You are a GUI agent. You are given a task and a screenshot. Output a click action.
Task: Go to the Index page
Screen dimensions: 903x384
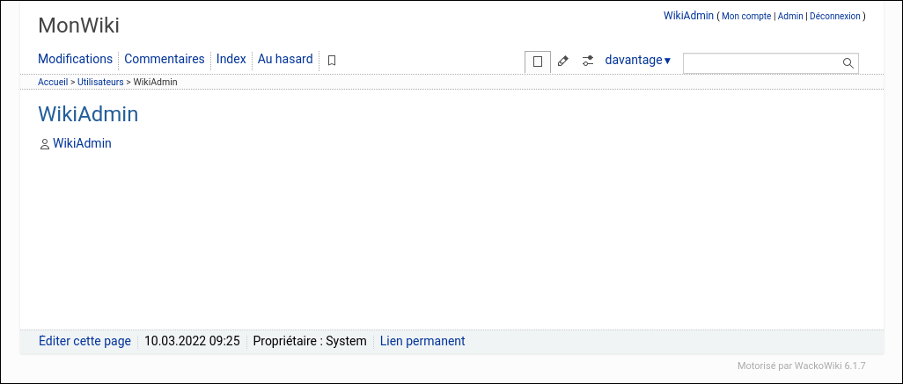pyautogui.click(x=231, y=60)
